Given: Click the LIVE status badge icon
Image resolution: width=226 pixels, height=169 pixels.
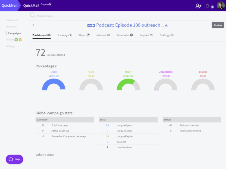Looking at the screenshot, I should tap(91, 25).
